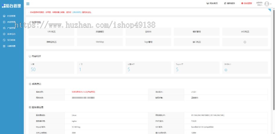
Task: Collapse the sidebar with the hamburger icon
Action: click(28, 4)
